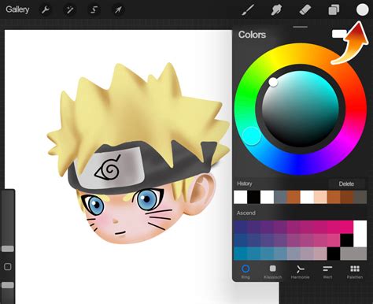Pick the dark gray last History swatch
Image resolution: width=373 pixels, height=304 pixels.
pyautogui.click(x=360, y=197)
